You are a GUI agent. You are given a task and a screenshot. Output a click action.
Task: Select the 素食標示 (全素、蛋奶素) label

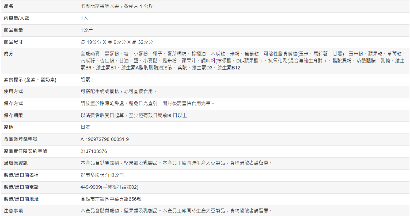pyautogui.click(x=30, y=80)
